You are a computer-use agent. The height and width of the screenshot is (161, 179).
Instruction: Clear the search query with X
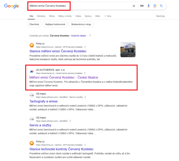click(x=134, y=6)
